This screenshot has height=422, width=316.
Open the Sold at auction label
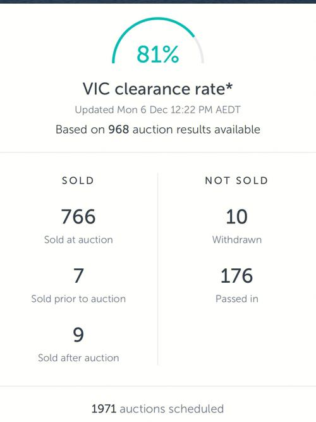click(78, 240)
